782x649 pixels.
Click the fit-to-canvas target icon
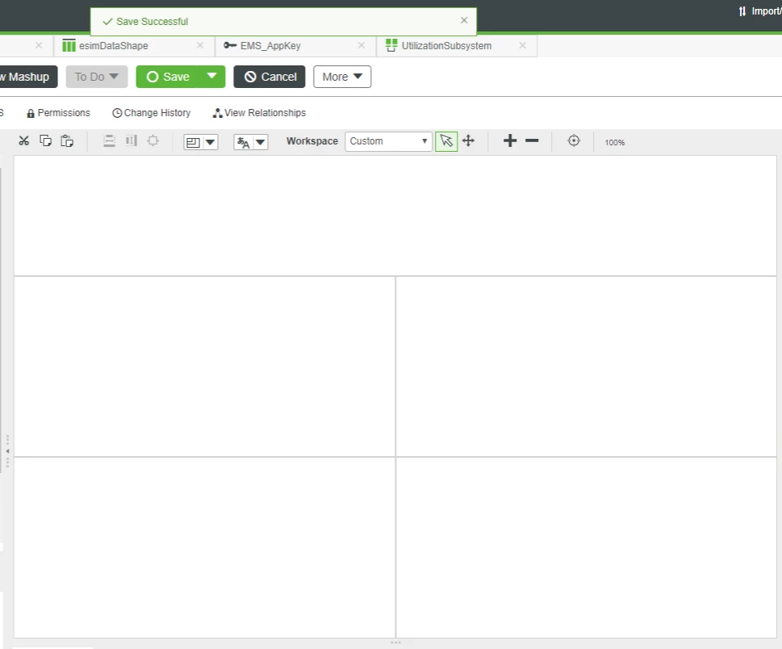(573, 140)
